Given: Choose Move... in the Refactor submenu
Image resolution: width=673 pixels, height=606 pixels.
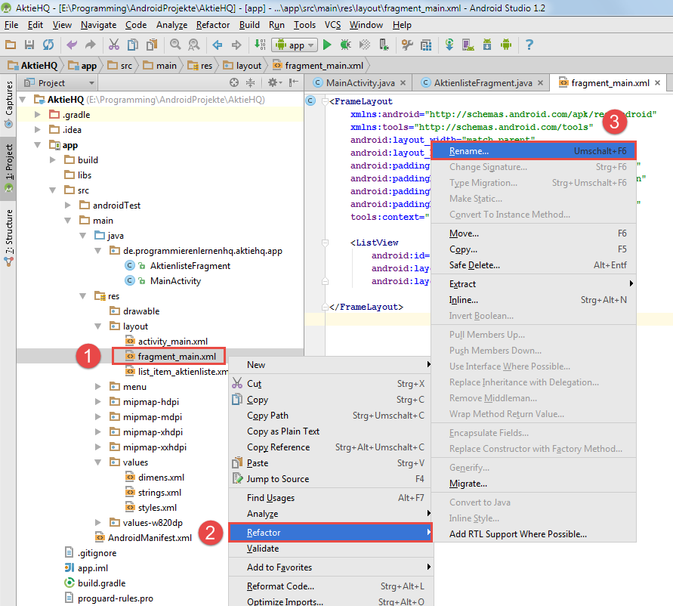Looking at the screenshot, I should tap(533, 233).
